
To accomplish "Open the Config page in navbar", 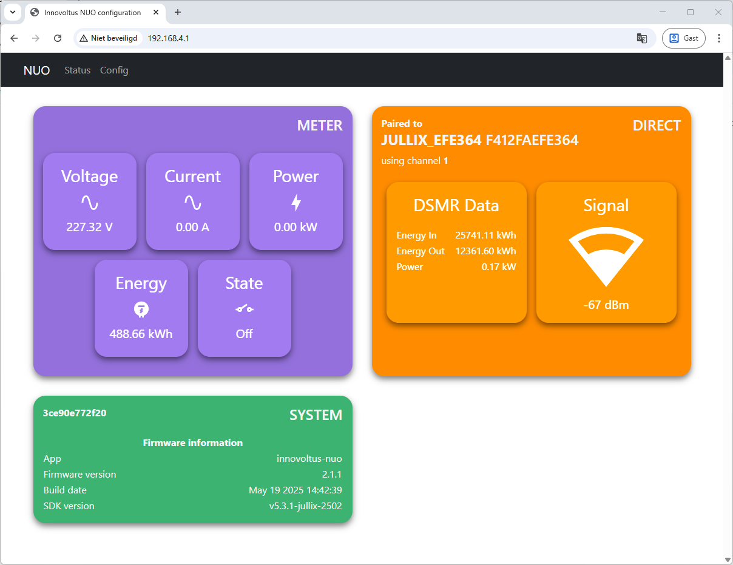I will click(114, 70).
